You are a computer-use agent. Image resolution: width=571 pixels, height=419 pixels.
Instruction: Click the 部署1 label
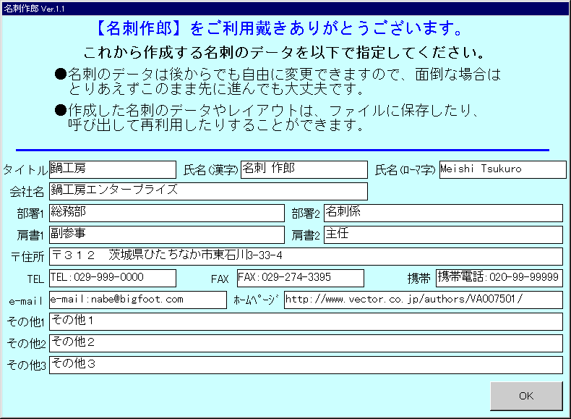point(30,213)
